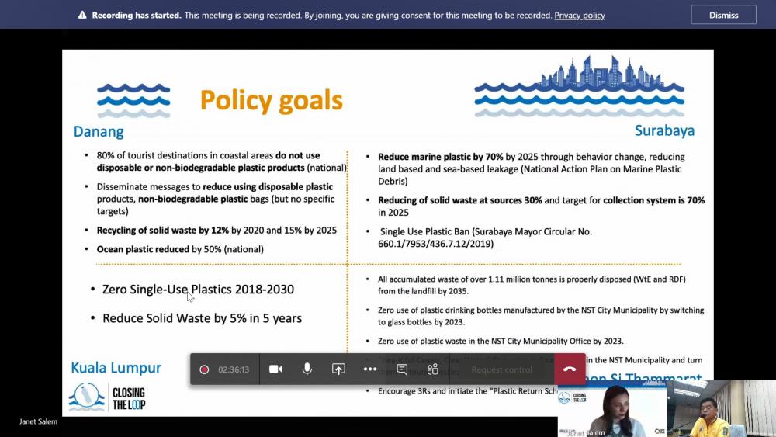Click 'Zero use of plastic waste in NST' bullet

[501, 341]
